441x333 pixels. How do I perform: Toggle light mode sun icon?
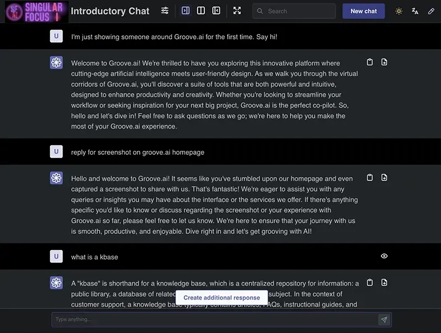click(x=399, y=11)
